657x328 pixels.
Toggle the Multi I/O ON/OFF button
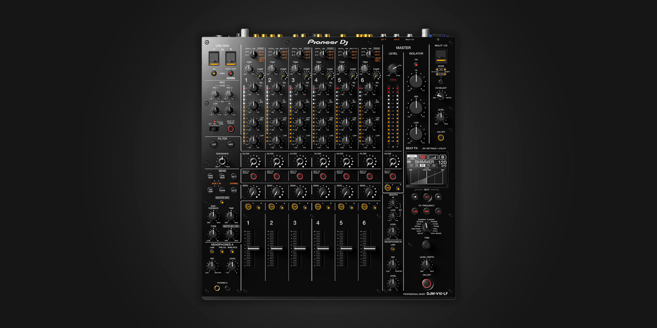pos(441,138)
